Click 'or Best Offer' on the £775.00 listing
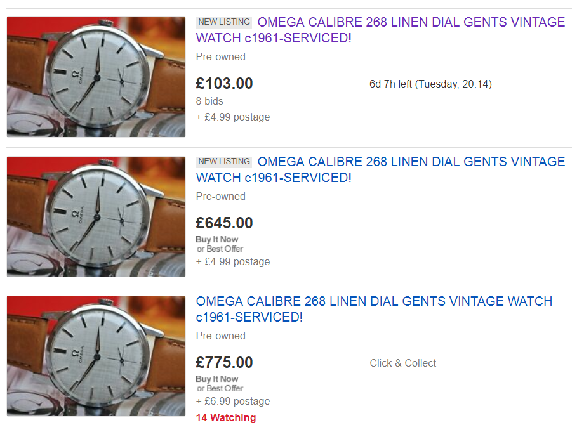The height and width of the screenshot is (425, 584). click(x=220, y=388)
